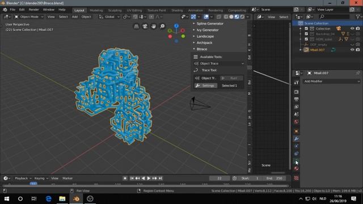
Task: Open the Edit menu
Action: 22,10
